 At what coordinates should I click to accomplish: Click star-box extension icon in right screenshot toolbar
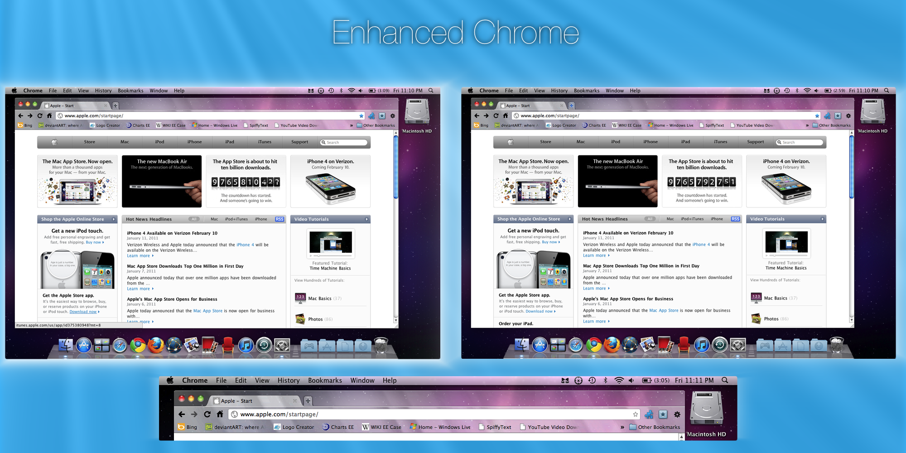click(x=838, y=116)
